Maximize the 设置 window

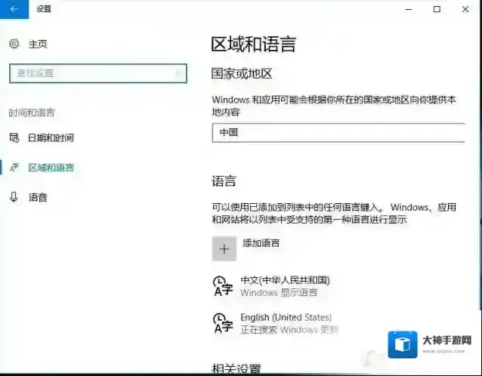coord(437,9)
